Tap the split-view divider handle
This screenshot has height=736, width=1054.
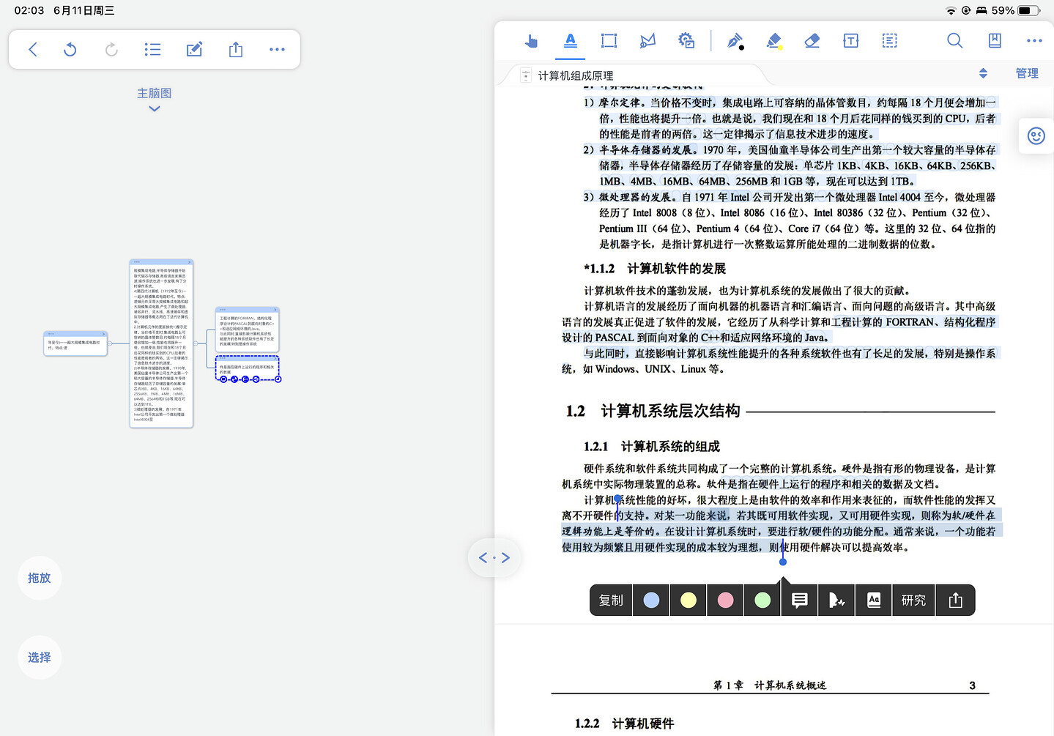[x=494, y=557]
